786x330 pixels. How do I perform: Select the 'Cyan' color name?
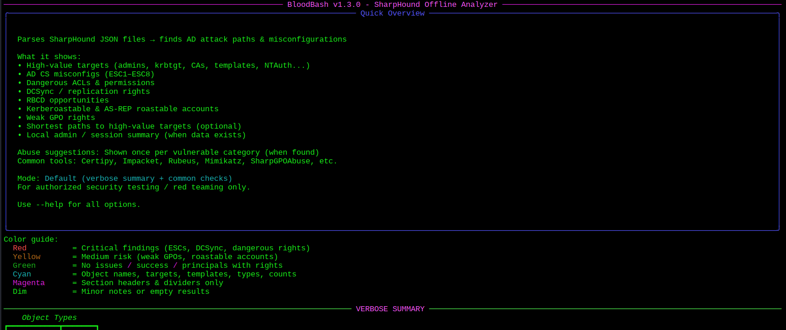tap(22, 274)
